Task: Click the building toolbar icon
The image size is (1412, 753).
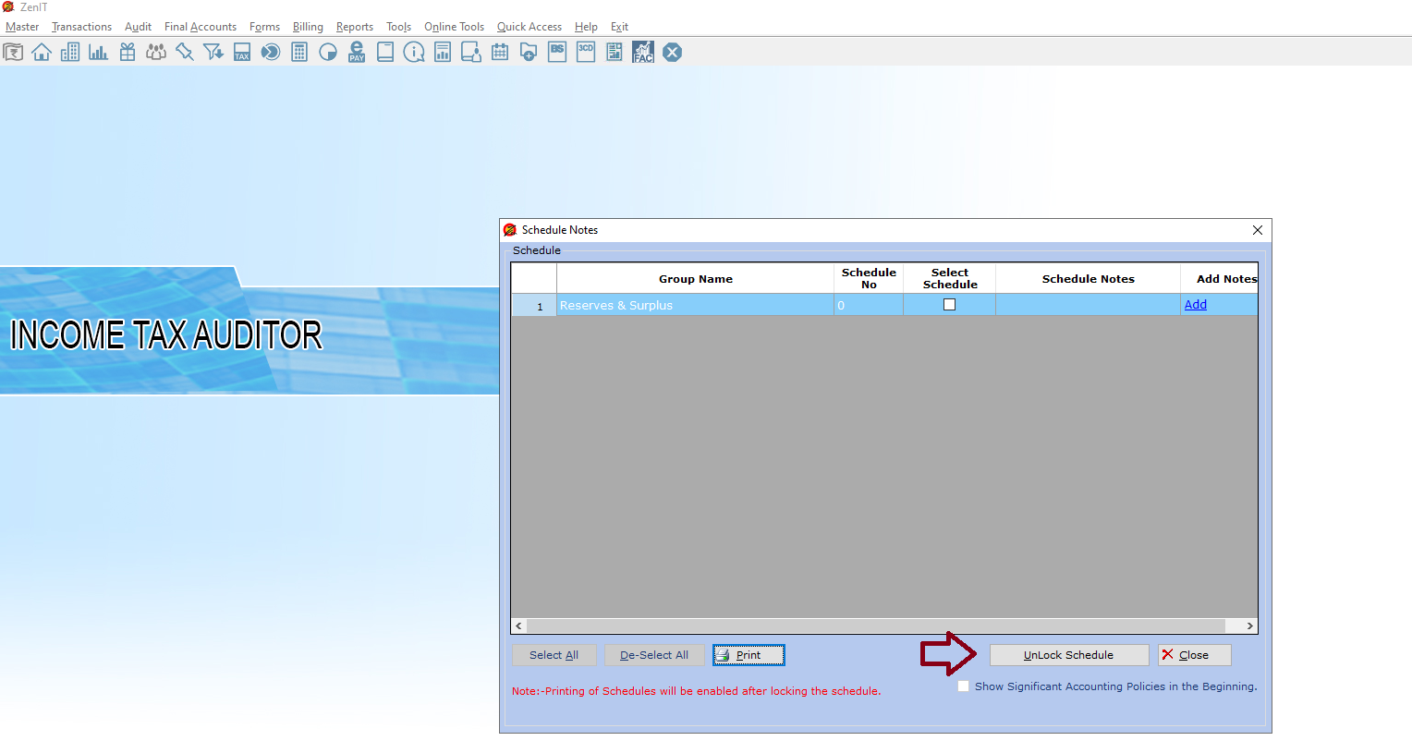Action: click(70, 53)
